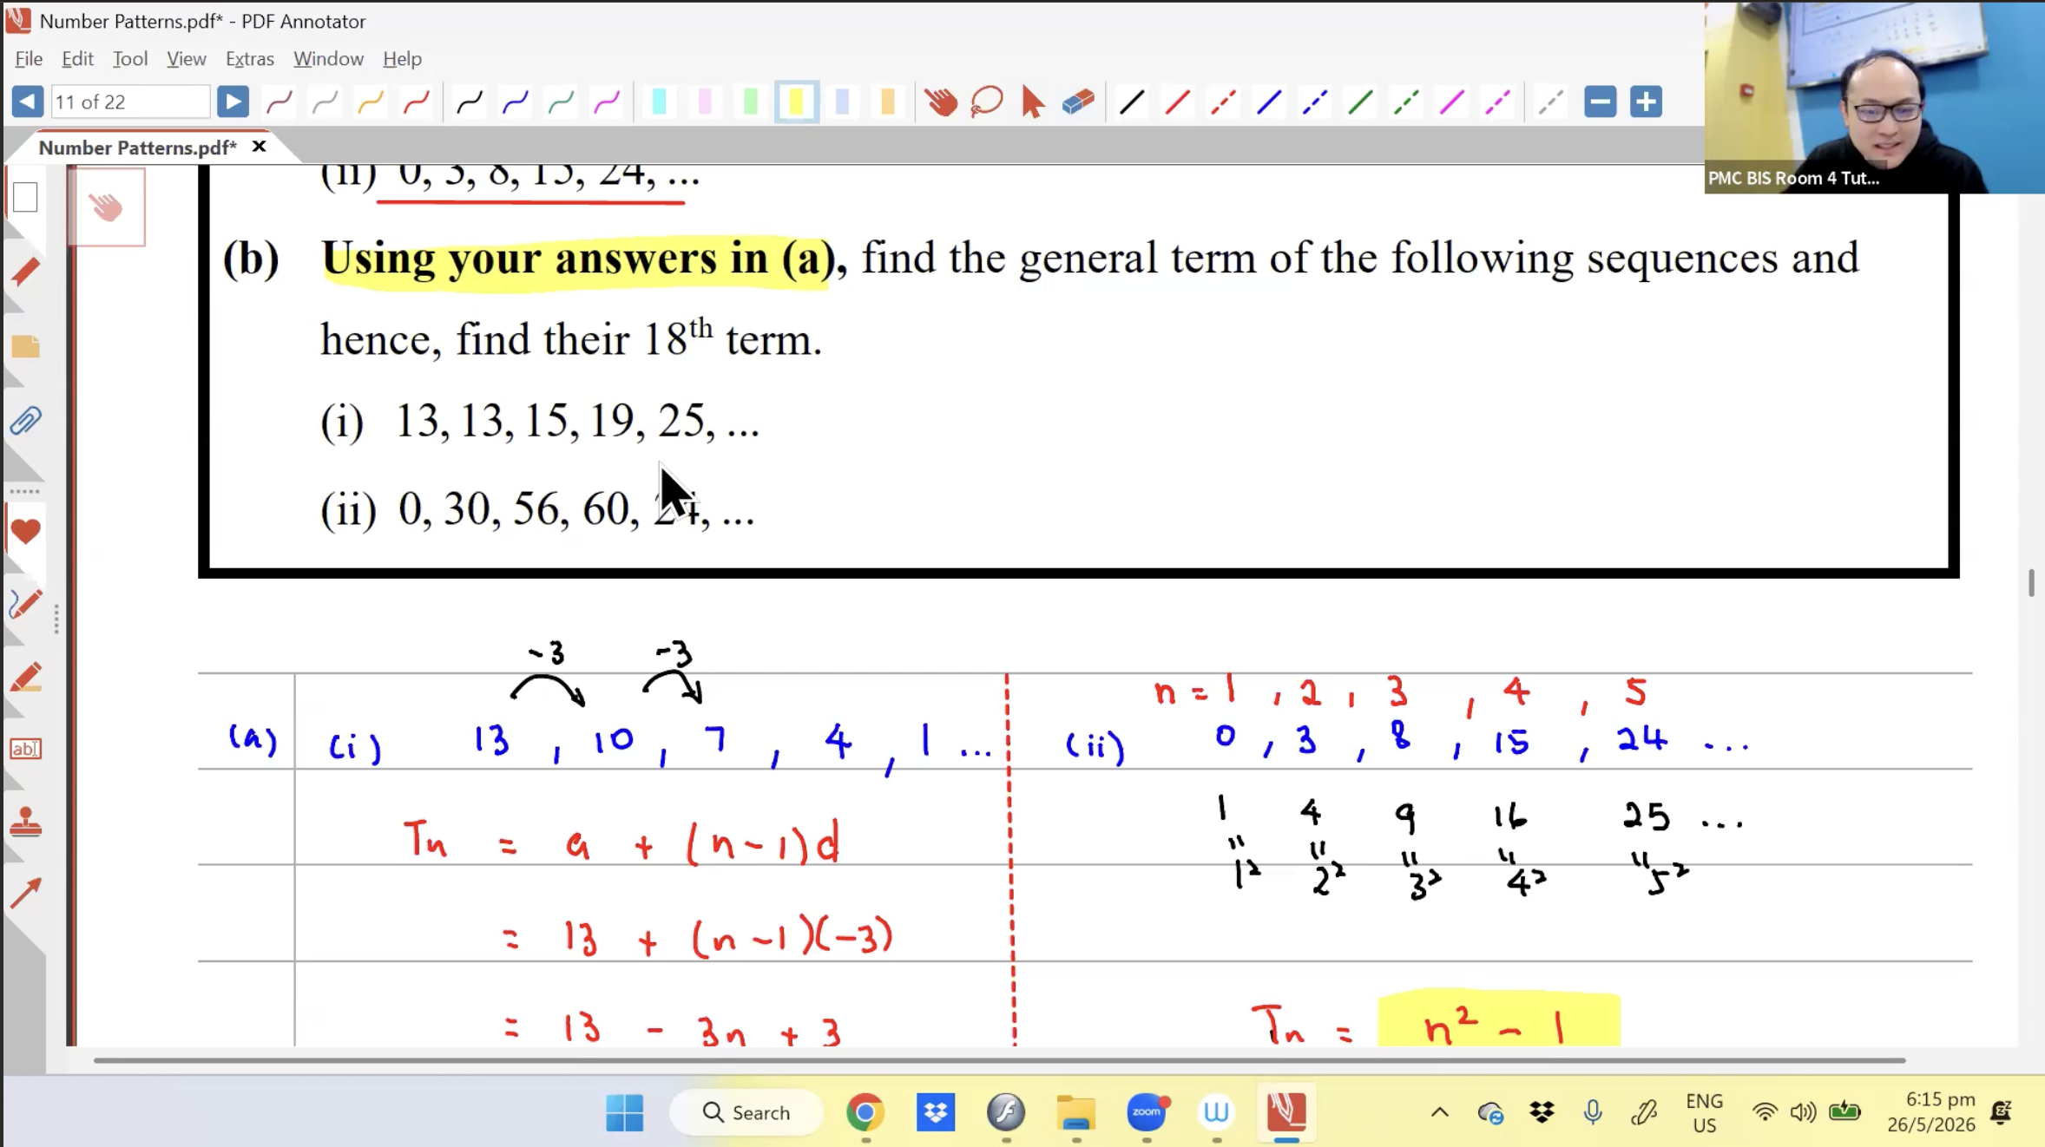Select the solid red line tool
2045x1147 pixels.
[1178, 102]
